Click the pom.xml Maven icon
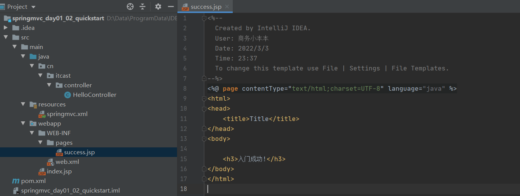520x196 pixels. point(16,181)
